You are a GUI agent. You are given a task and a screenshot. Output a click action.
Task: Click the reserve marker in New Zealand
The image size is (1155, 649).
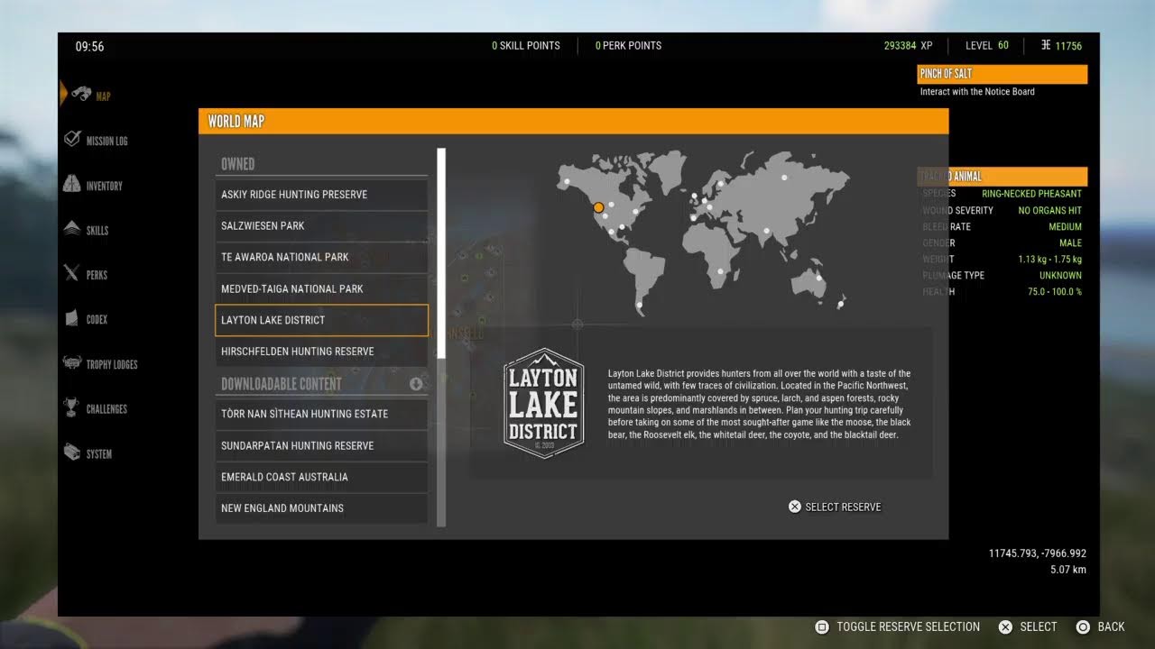[x=840, y=305]
